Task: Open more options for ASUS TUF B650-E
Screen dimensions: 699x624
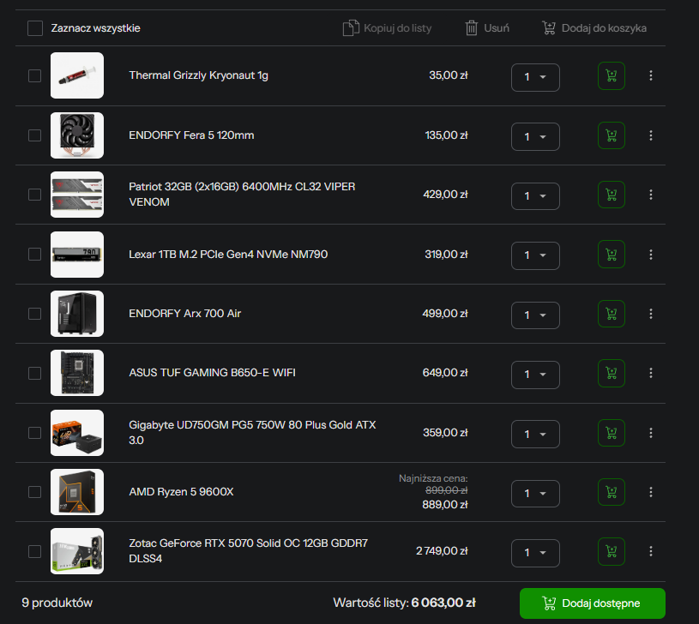Action: coord(651,373)
